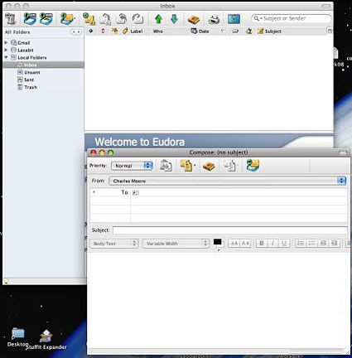Open the Priority Normal dropdown
This screenshot has width=352, height=358.
click(132, 166)
